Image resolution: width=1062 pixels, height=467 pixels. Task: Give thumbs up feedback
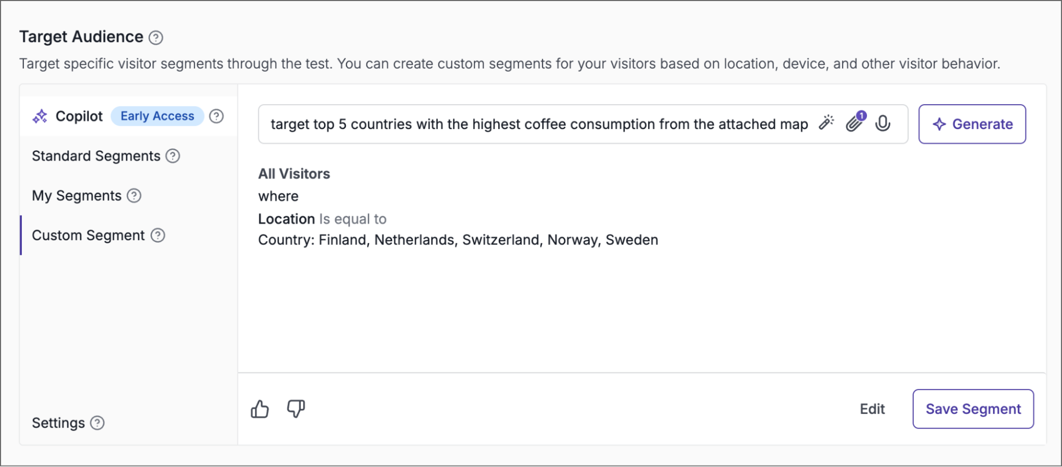click(x=260, y=409)
